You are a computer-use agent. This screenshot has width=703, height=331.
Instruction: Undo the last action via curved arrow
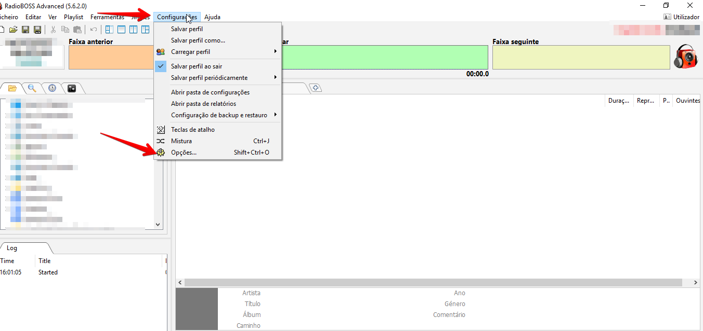[94, 30]
